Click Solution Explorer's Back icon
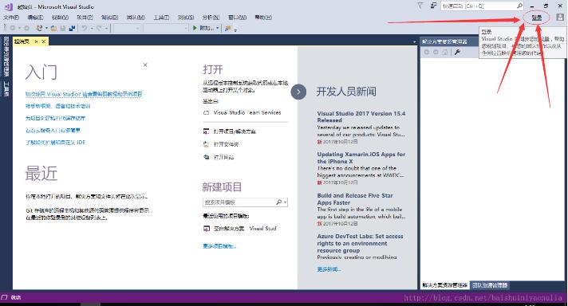Image resolution: width=568 pixels, height=306 pixels. click(x=427, y=52)
